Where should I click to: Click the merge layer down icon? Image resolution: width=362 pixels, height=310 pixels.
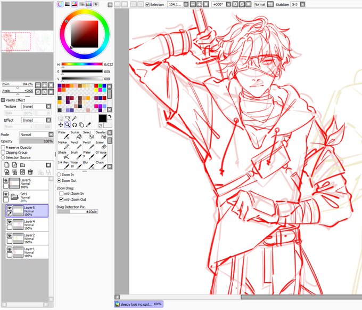[15, 172]
